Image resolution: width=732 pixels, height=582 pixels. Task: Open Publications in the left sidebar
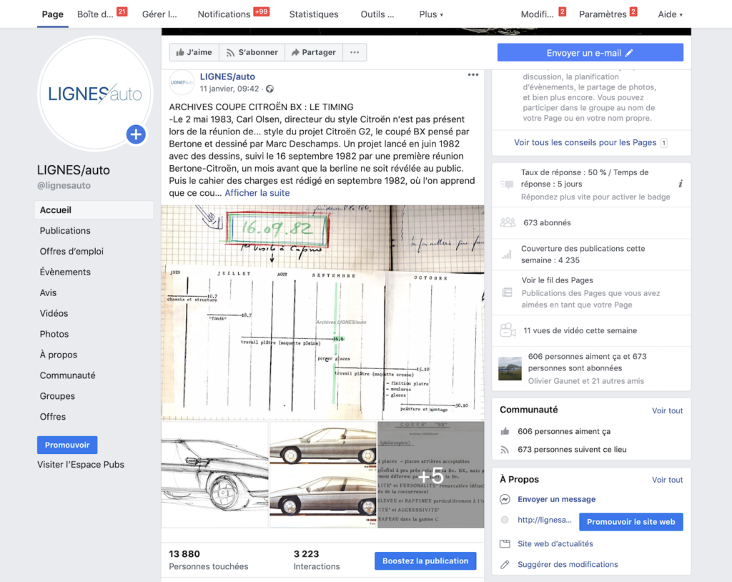(x=65, y=231)
